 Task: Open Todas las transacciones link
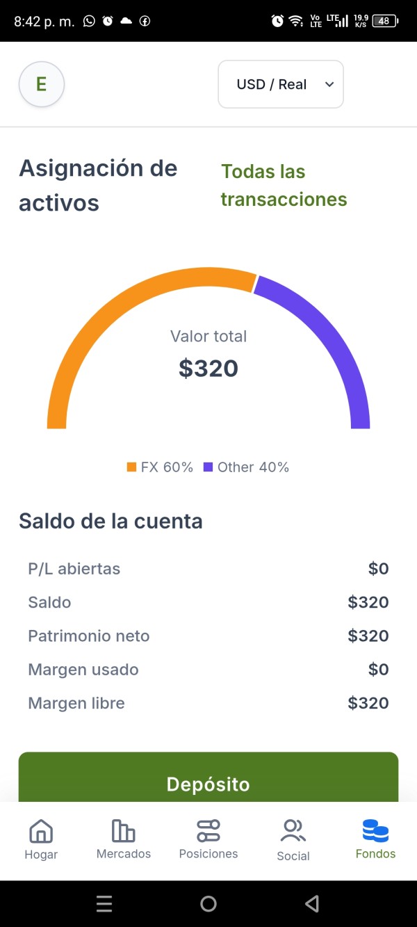tap(284, 186)
